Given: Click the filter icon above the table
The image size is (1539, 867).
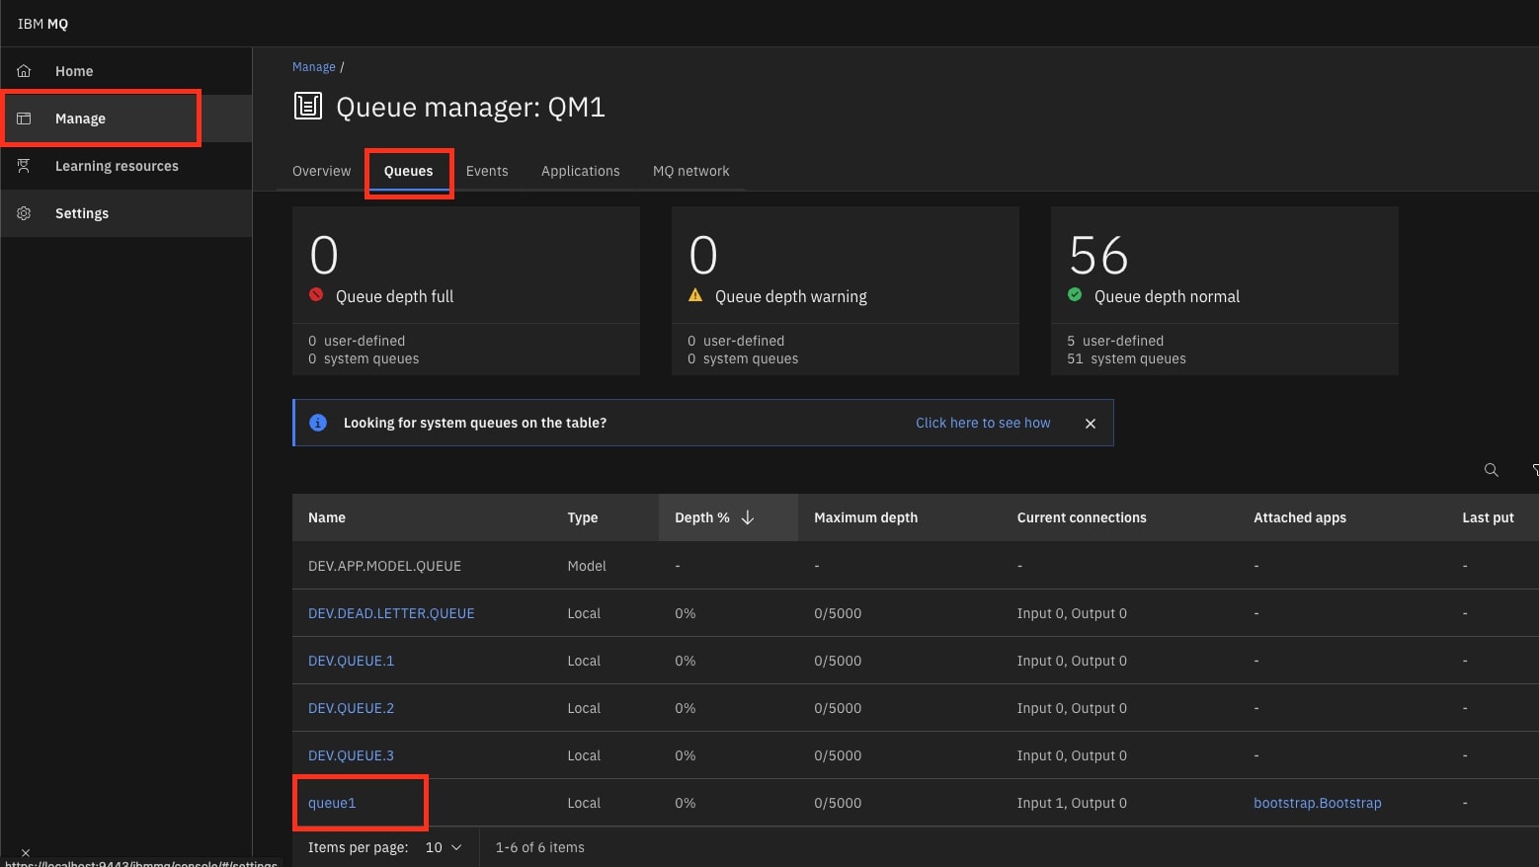Looking at the screenshot, I should (1535, 470).
